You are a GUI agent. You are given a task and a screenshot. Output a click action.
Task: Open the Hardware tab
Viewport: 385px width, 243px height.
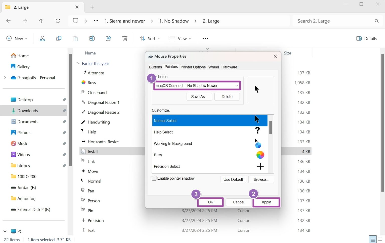tap(229, 67)
